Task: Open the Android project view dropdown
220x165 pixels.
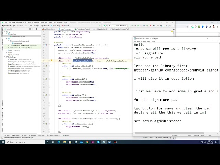Action: [9, 29]
